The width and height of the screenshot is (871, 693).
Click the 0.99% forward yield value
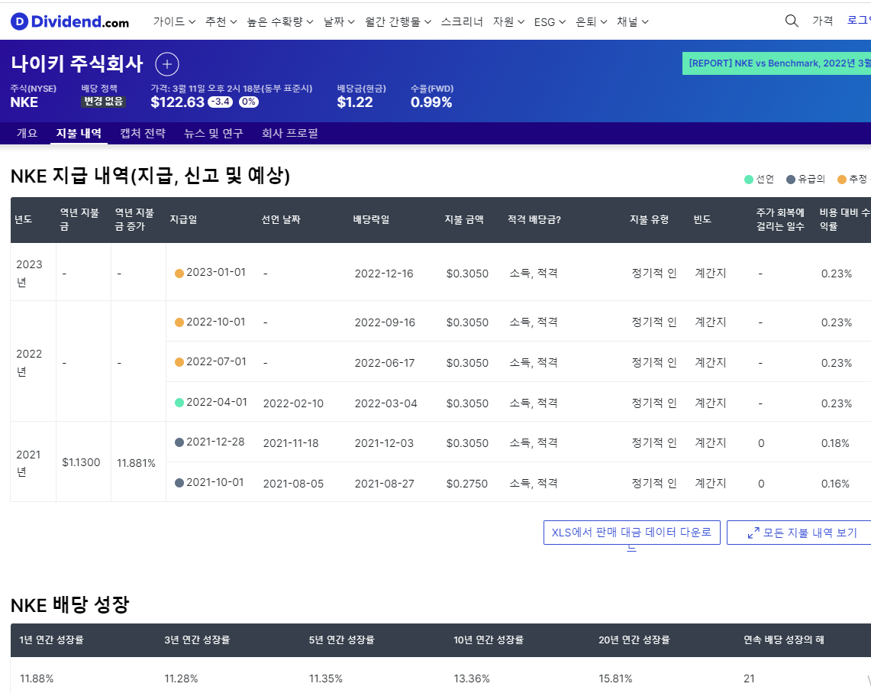[x=431, y=102]
